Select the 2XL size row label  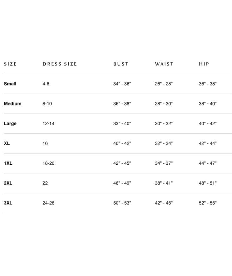pyautogui.click(x=8, y=183)
